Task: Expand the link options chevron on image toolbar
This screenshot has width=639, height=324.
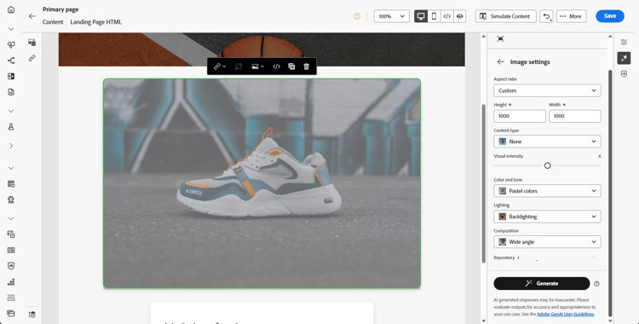Action: point(225,67)
